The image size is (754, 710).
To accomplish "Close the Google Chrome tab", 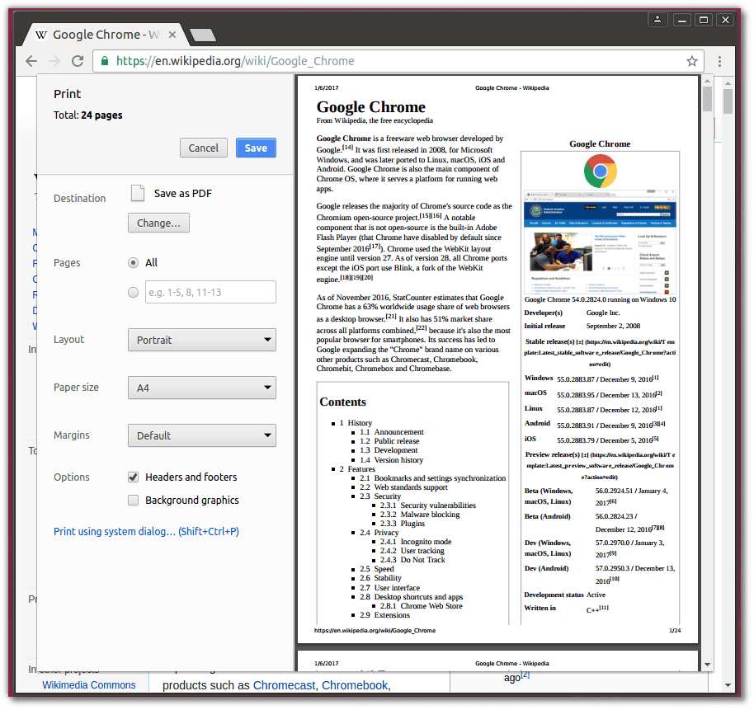I will [172, 35].
